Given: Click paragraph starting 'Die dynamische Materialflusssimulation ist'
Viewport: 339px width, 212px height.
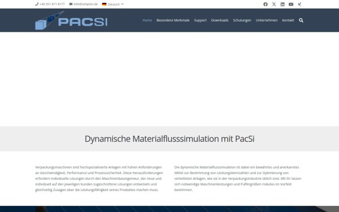Looking at the screenshot, I should pyautogui.click(x=238, y=179).
